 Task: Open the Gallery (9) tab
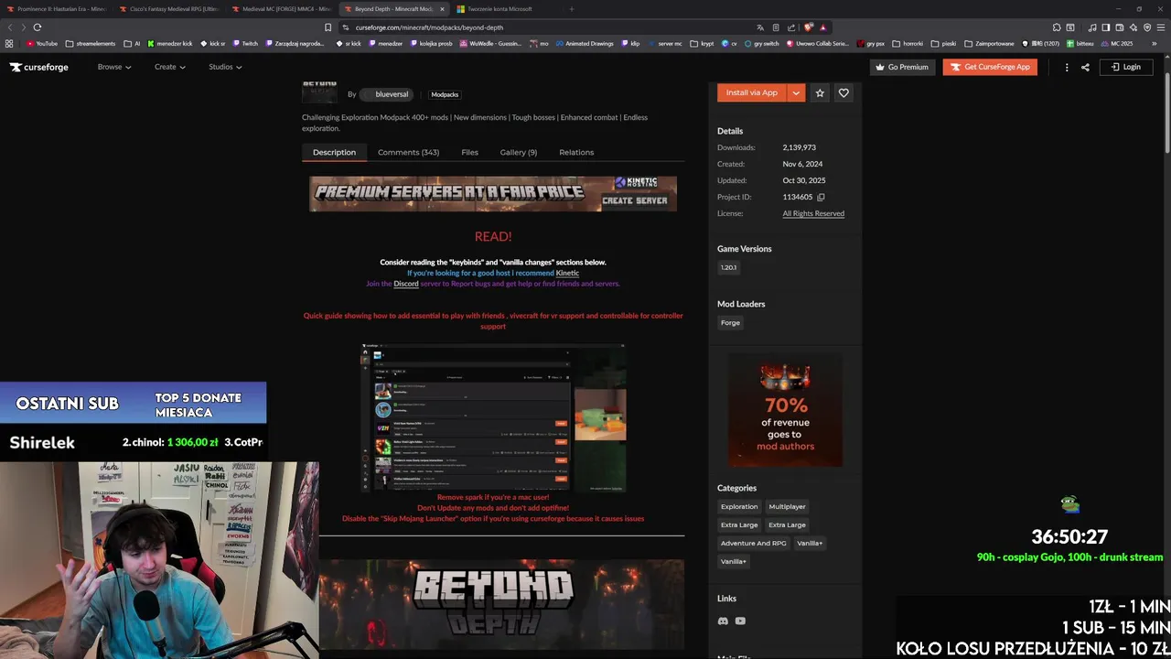[519, 152]
